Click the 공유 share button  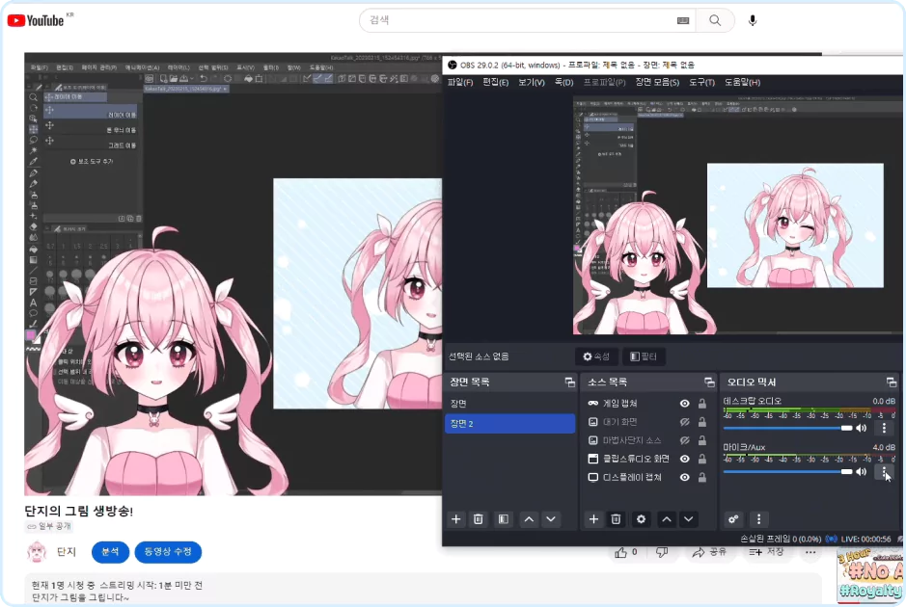coord(710,553)
